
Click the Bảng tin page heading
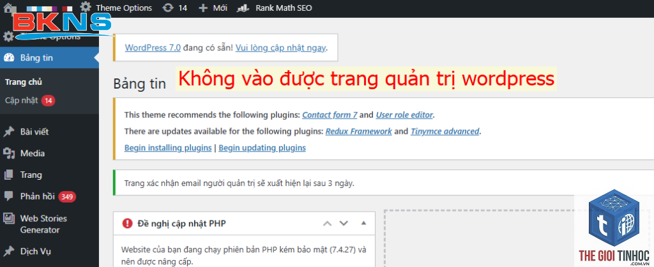click(x=140, y=83)
